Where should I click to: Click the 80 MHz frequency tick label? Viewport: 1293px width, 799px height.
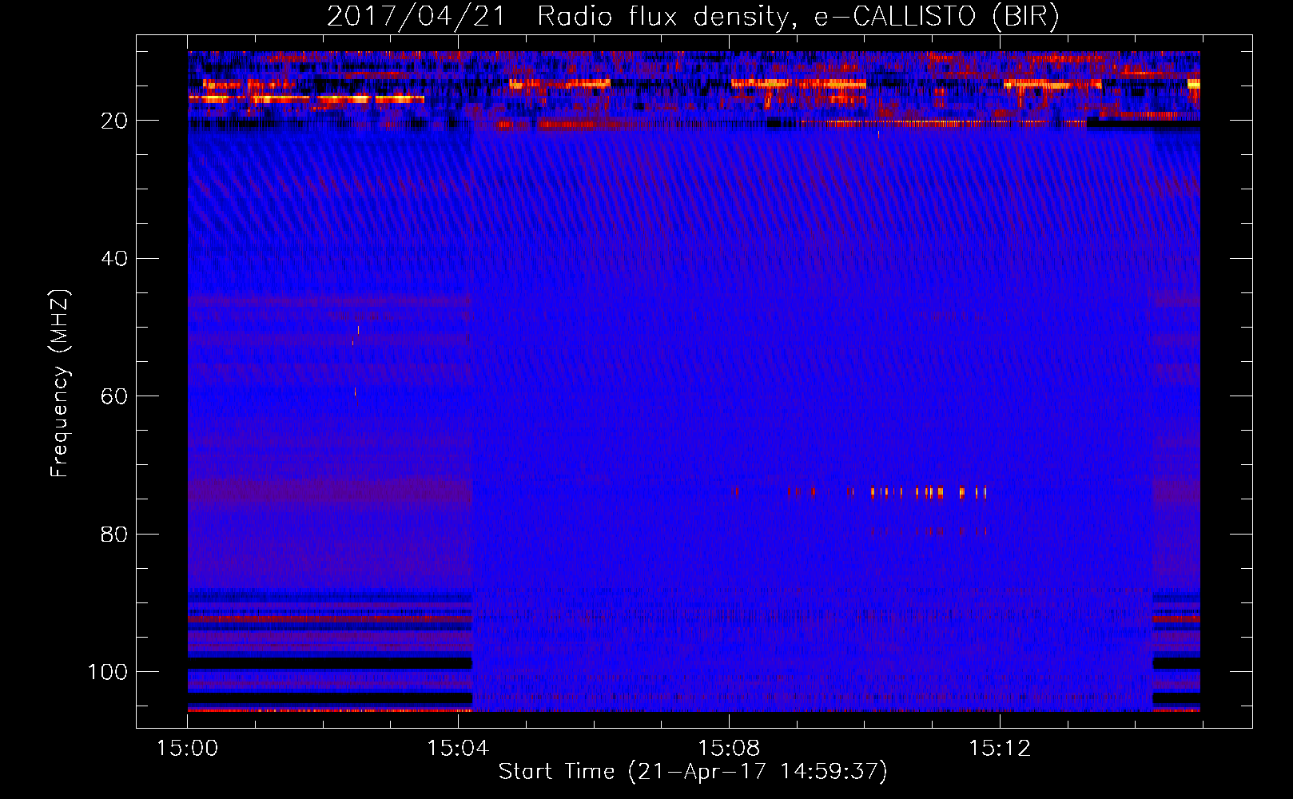114,535
